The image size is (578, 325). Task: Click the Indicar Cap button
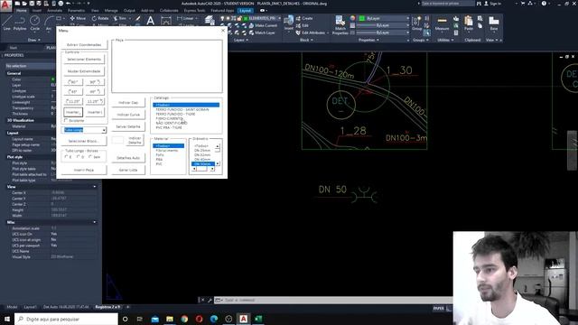[128, 102]
